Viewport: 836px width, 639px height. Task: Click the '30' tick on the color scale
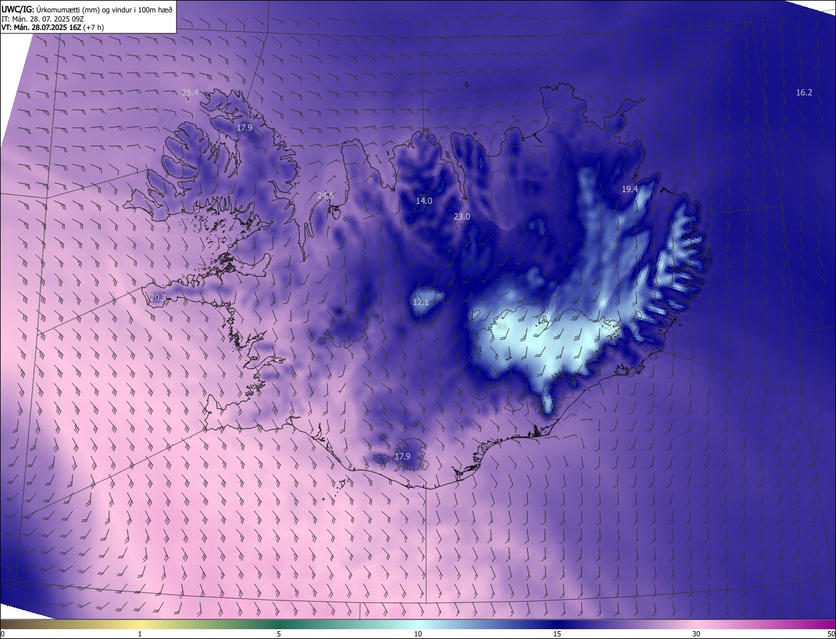click(696, 634)
